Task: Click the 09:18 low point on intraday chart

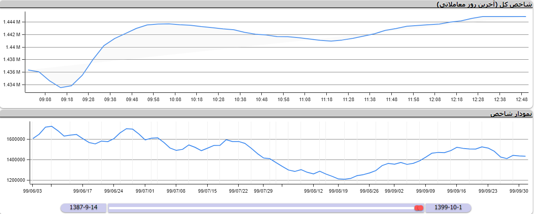Action: (x=61, y=88)
